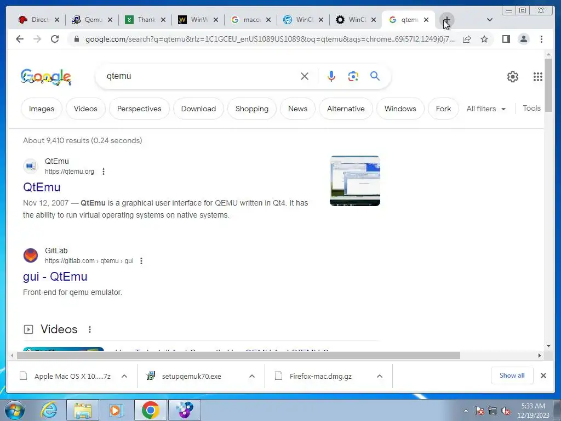Select the Shopping filter chip
This screenshot has width=561, height=421.
tap(252, 109)
